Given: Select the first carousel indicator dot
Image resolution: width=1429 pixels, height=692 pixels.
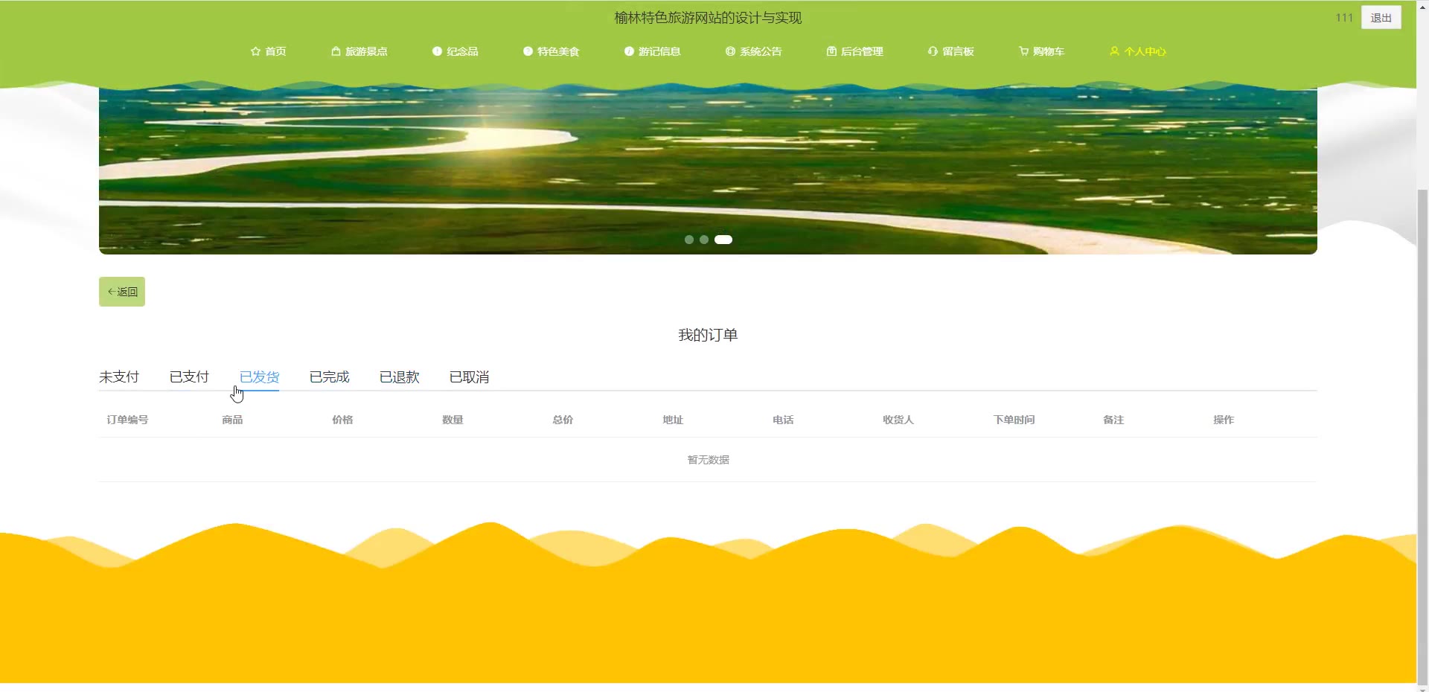Looking at the screenshot, I should click(x=689, y=240).
